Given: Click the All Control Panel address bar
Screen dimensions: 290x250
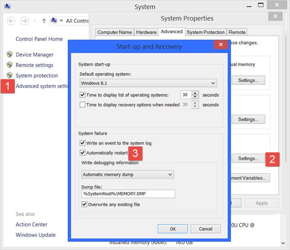Looking at the screenshot, I should click(x=70, y=21).
